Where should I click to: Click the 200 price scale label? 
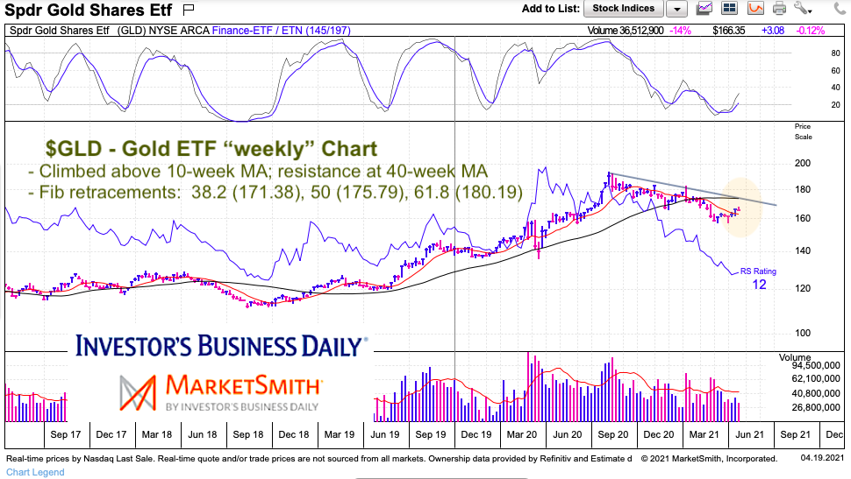click(x=803, y=163)
